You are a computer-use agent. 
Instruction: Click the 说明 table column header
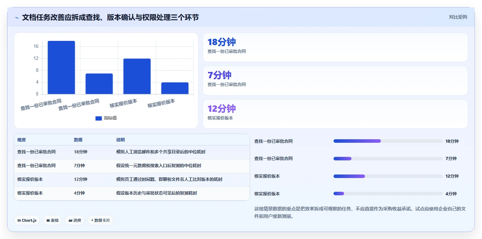(121, 140)
